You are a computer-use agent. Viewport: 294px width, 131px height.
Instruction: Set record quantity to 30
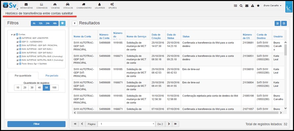click(x=32, y=88)
